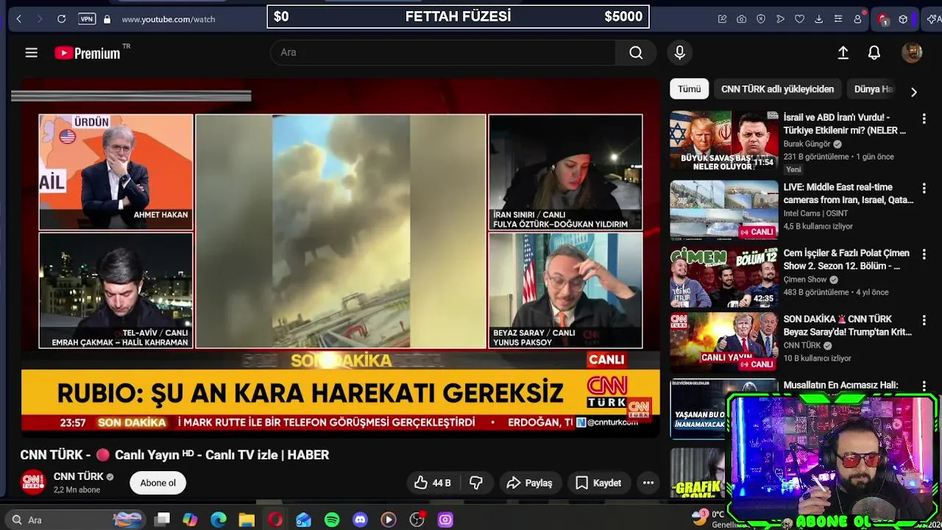Viewport: 942px width, 530px height.
Task: Toggle the VPN badge in address bar
Action: tap(87, 19)
